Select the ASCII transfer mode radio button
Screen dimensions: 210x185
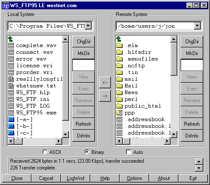click(45, 152)
